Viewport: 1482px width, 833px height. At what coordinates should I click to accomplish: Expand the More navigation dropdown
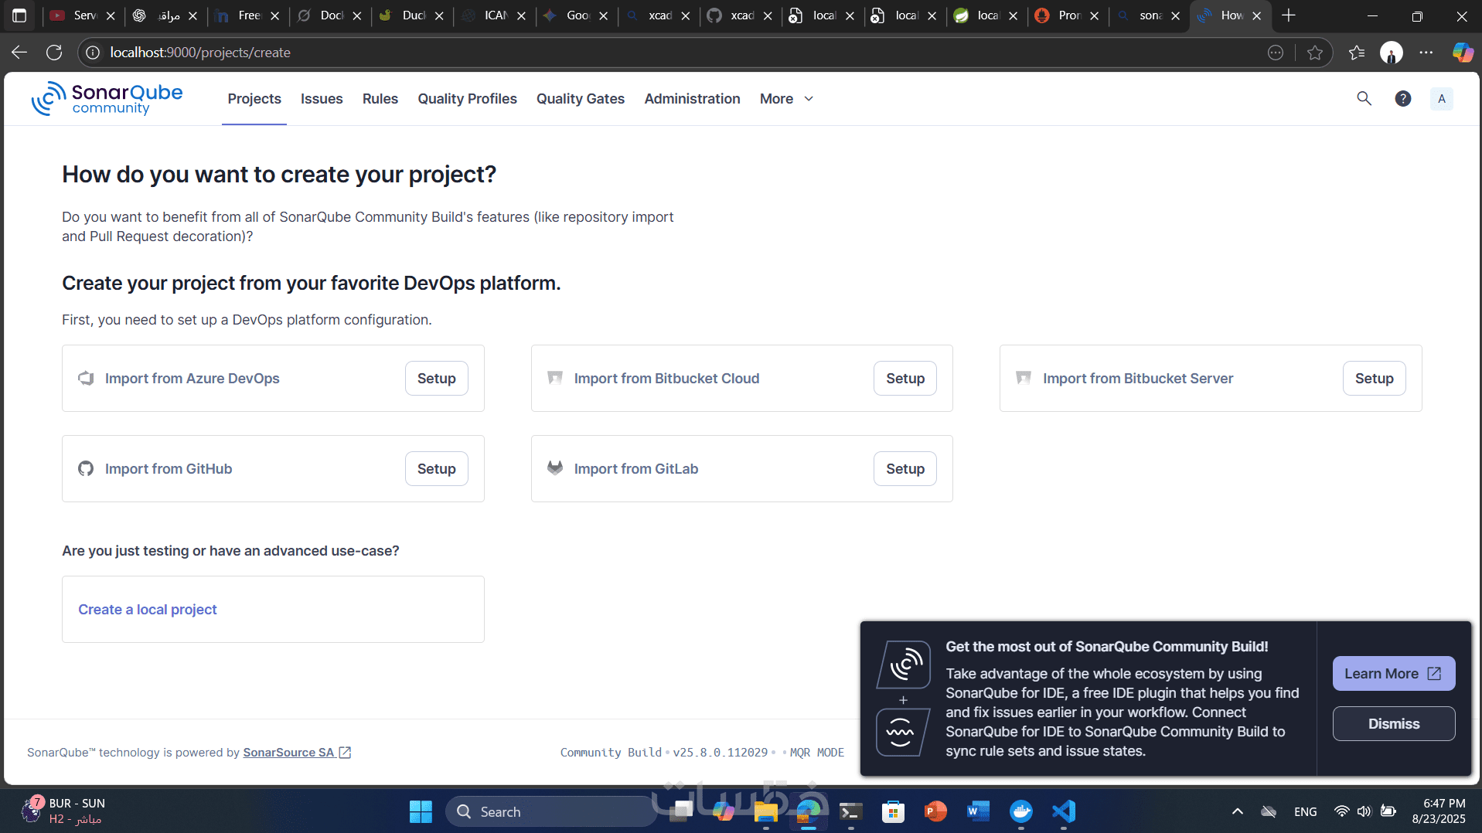pyautogui.click(x=786, y=99)
